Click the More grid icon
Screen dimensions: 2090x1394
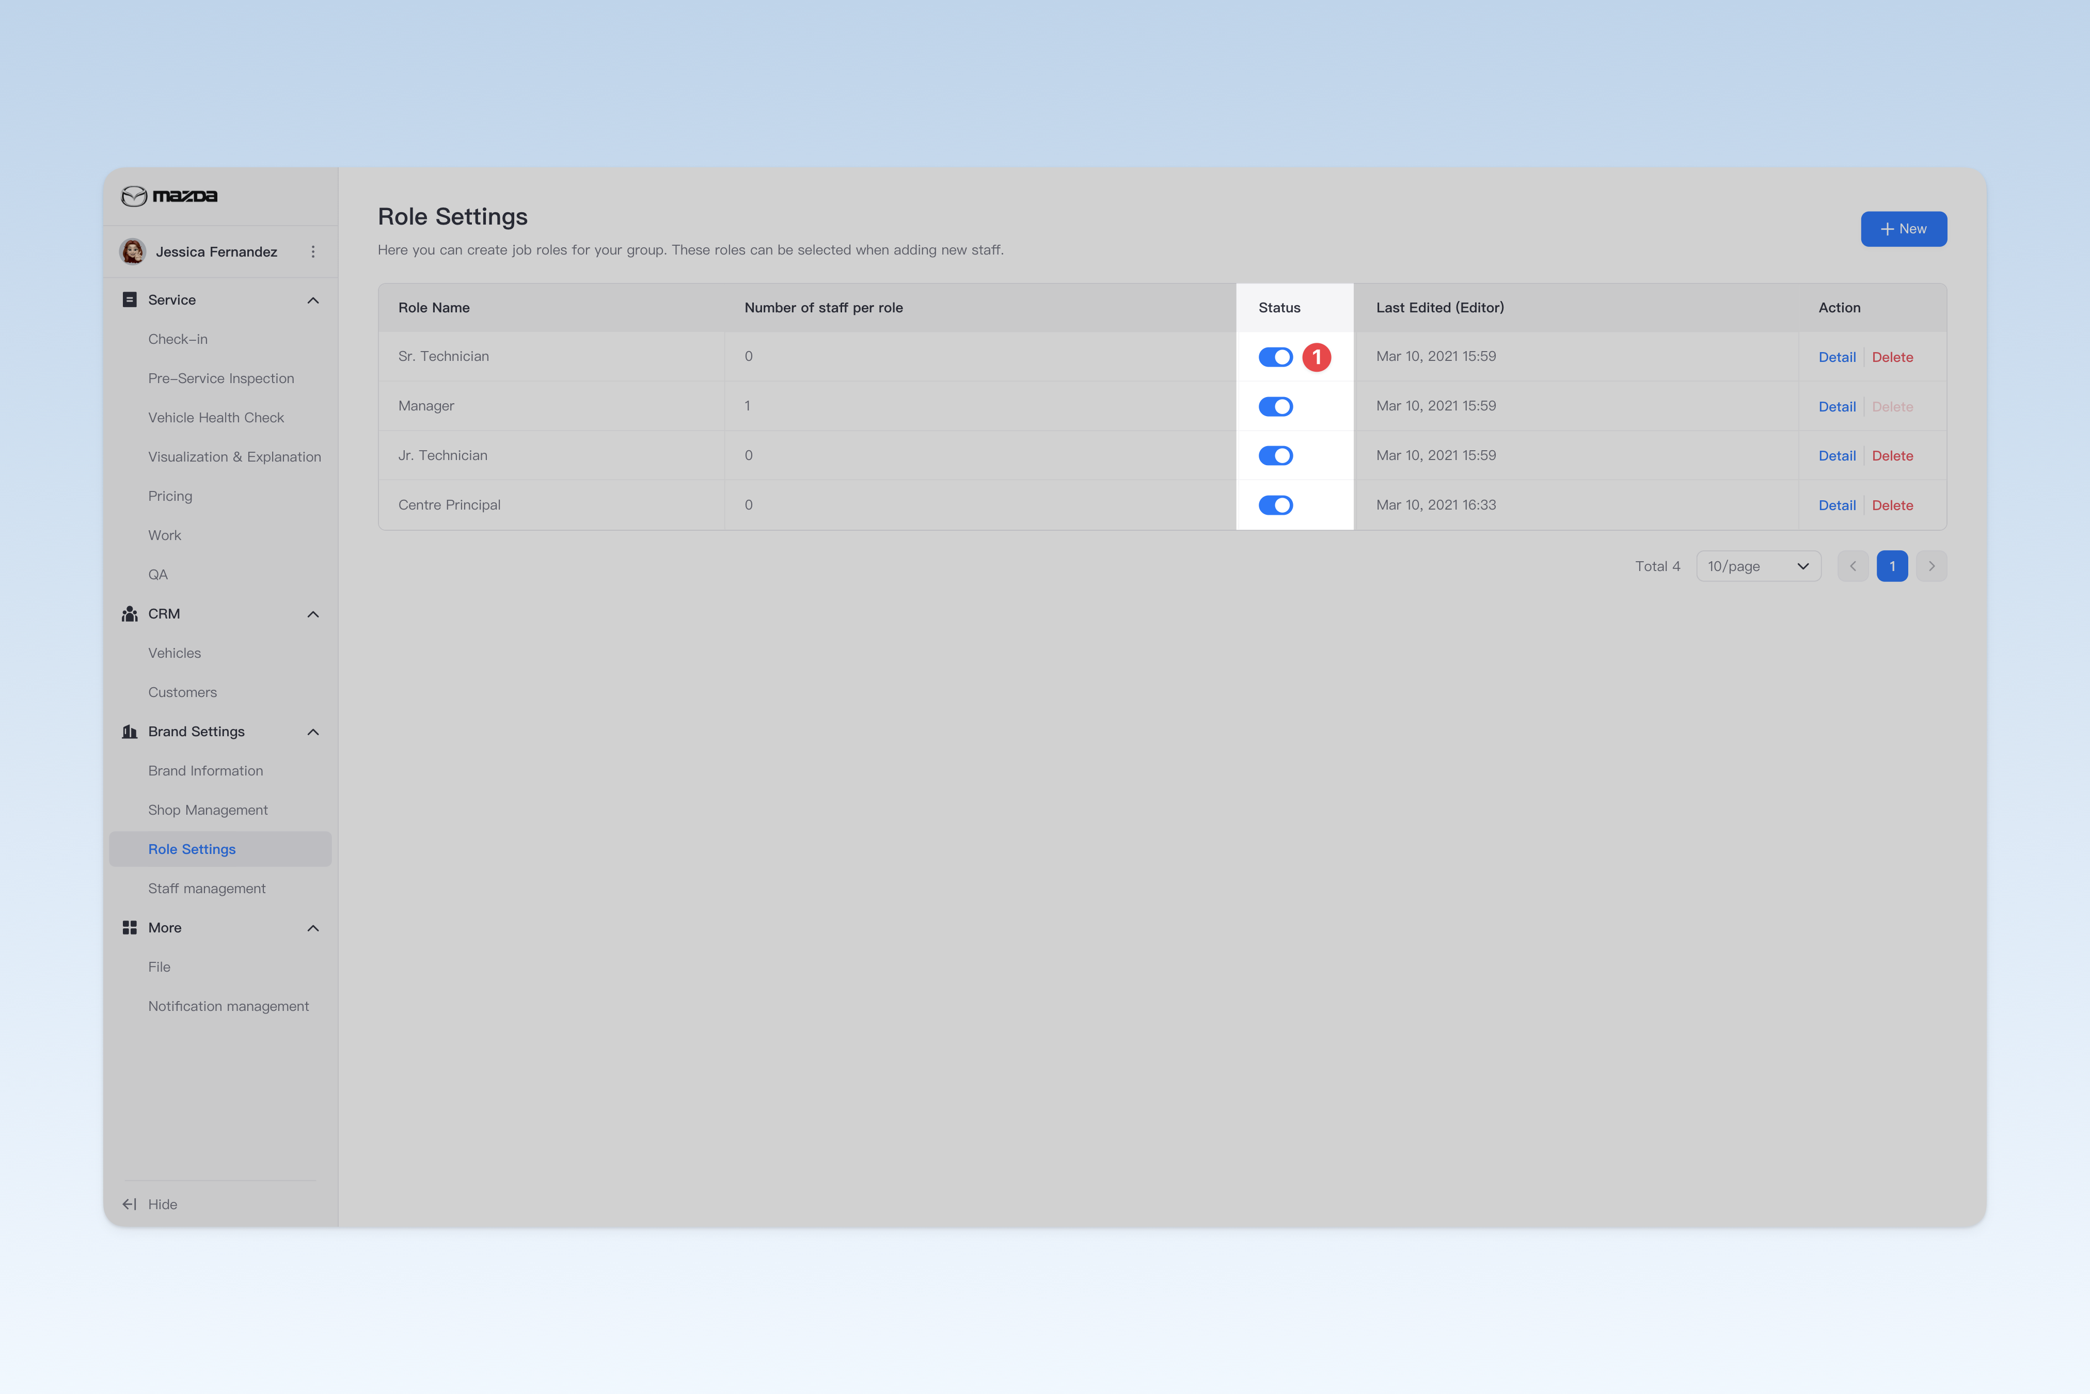click(x=130, y=927)
